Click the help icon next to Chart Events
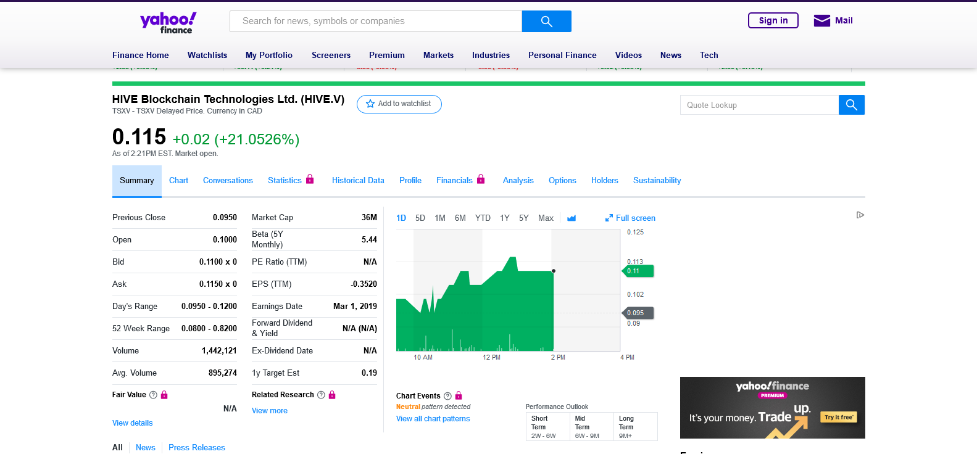 point(448,396)
